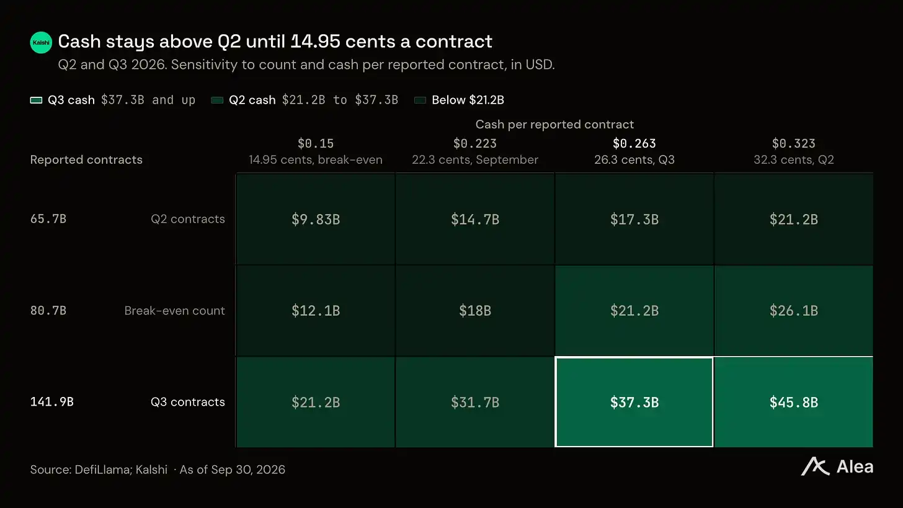Click the $9.83B heatmap cell
The height and width of the screenshot is (508, 903).
316,219
